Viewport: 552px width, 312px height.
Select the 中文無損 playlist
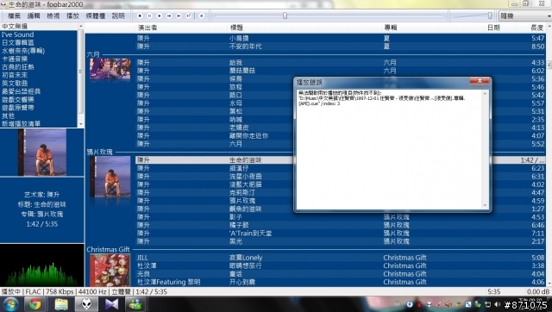click(x=39, y=27)
